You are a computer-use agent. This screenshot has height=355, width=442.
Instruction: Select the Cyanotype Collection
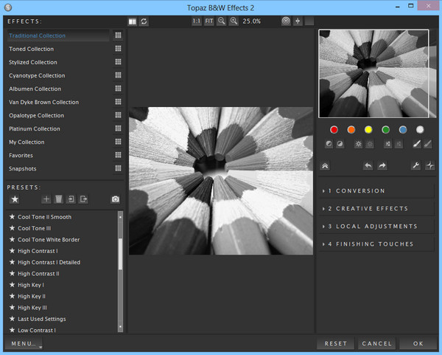click(37, 76)
